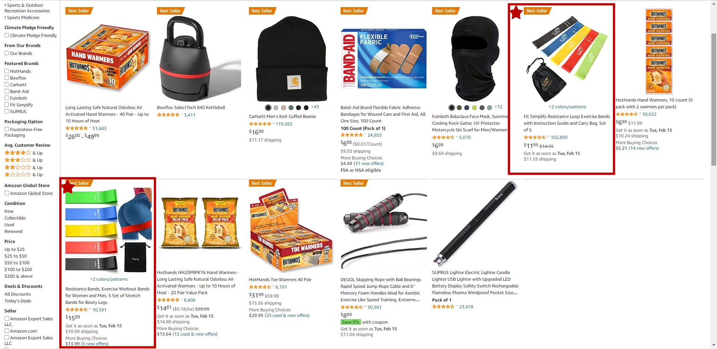Click Best Seller badge on HotHands Toe Warmers

(x=262, y=183)
